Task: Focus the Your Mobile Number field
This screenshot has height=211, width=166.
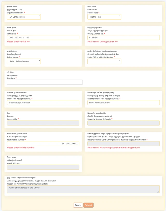Action: [43, 144]
